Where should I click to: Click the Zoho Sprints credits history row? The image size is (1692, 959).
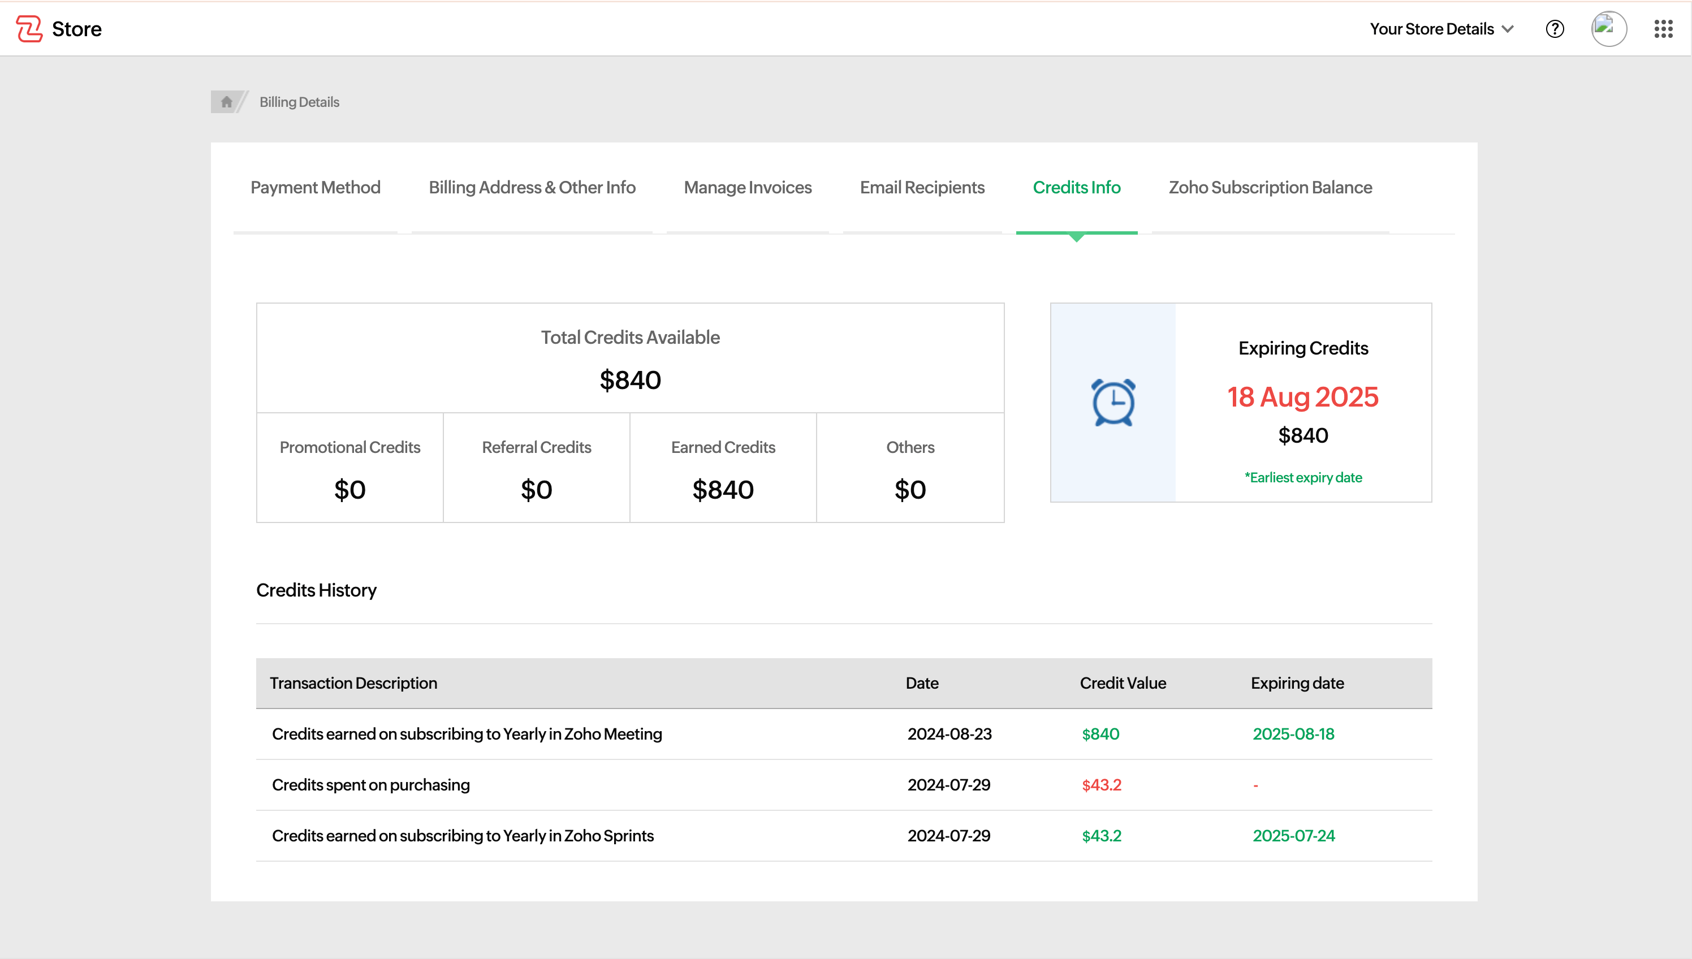click(x=463, y=836)
